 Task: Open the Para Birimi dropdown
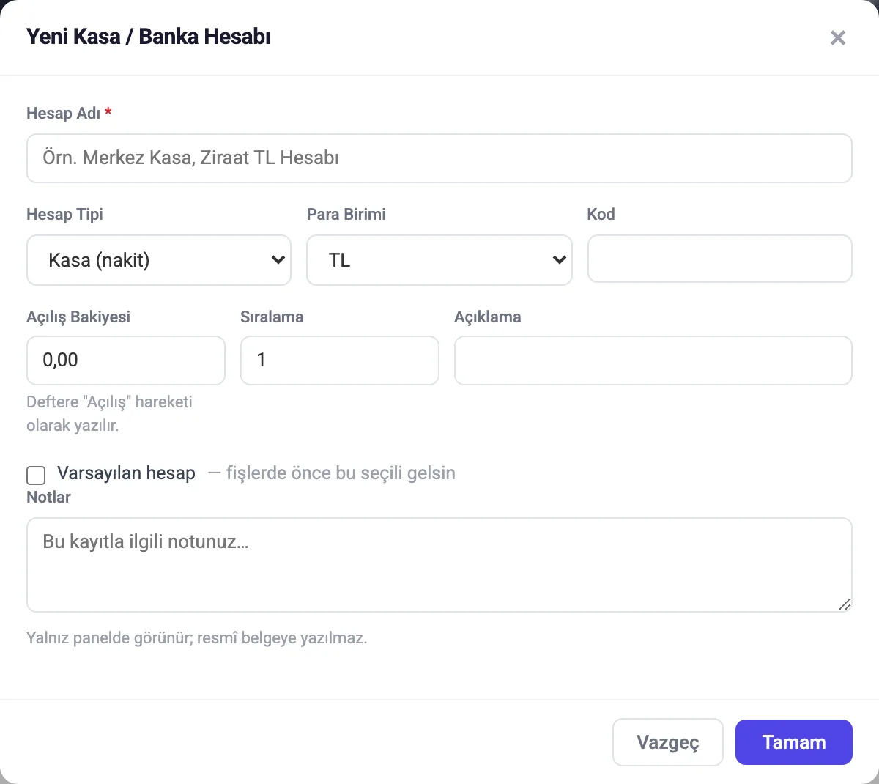(439, 260)
